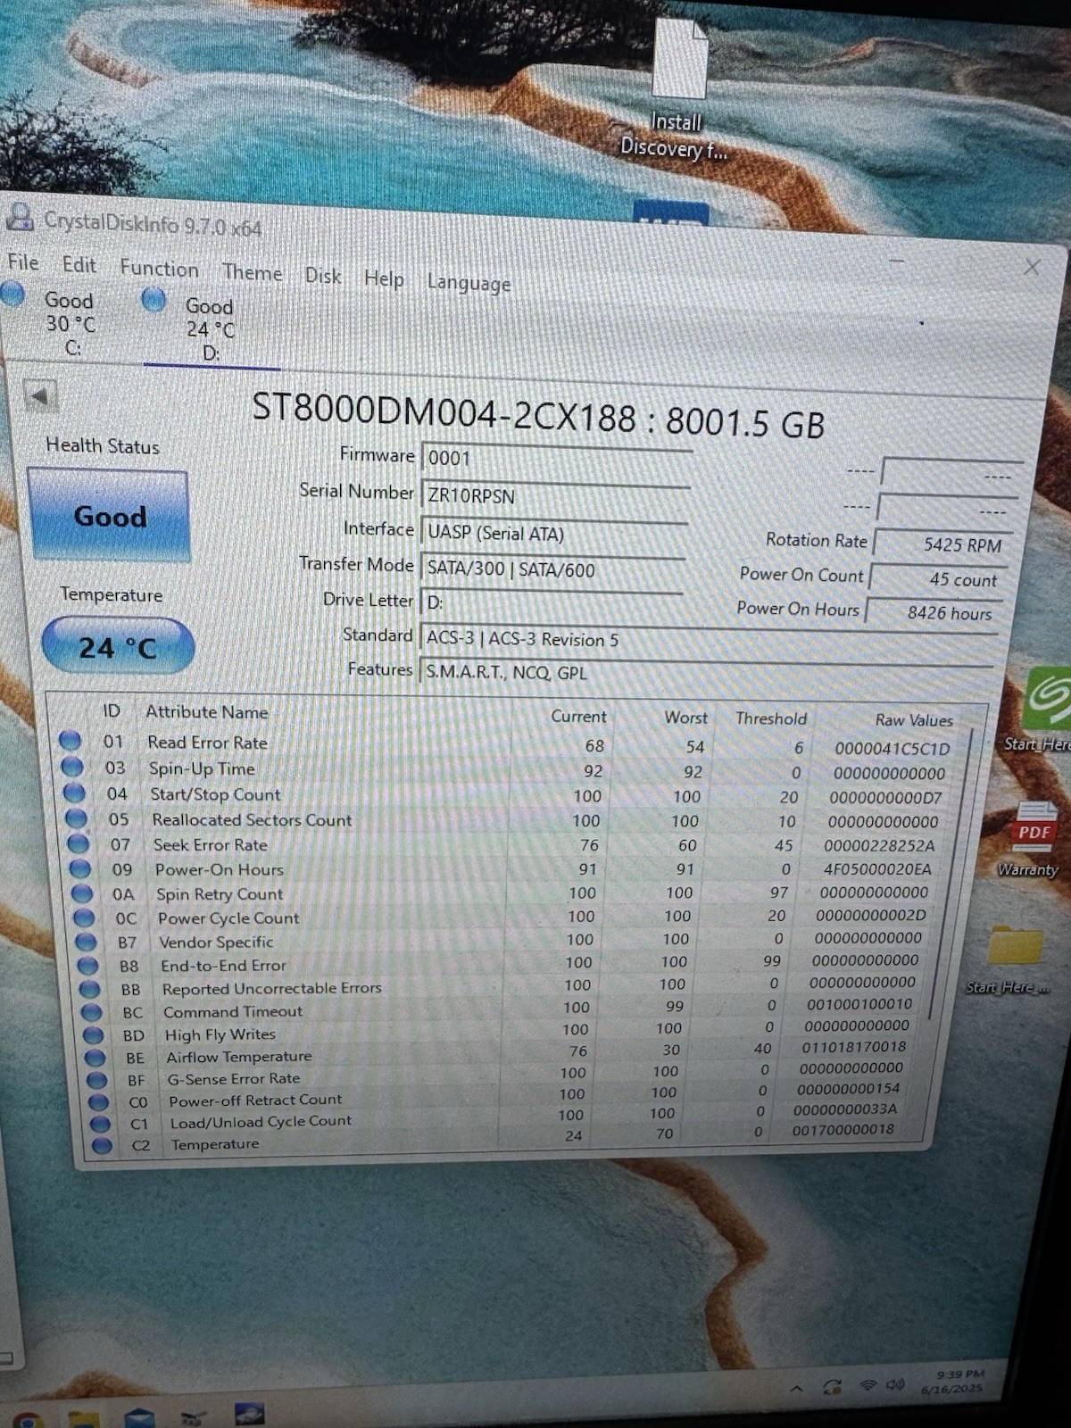Image resolution: width=1071 pixels, height=1428 pixels.
Task: Click the Current column header
Action: [x=578, y=716]
